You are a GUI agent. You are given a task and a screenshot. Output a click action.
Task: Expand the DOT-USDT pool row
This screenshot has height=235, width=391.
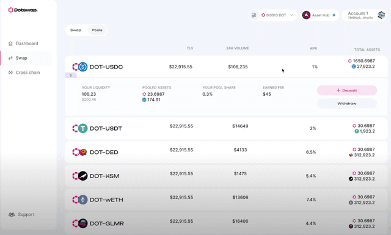[226, 128]
